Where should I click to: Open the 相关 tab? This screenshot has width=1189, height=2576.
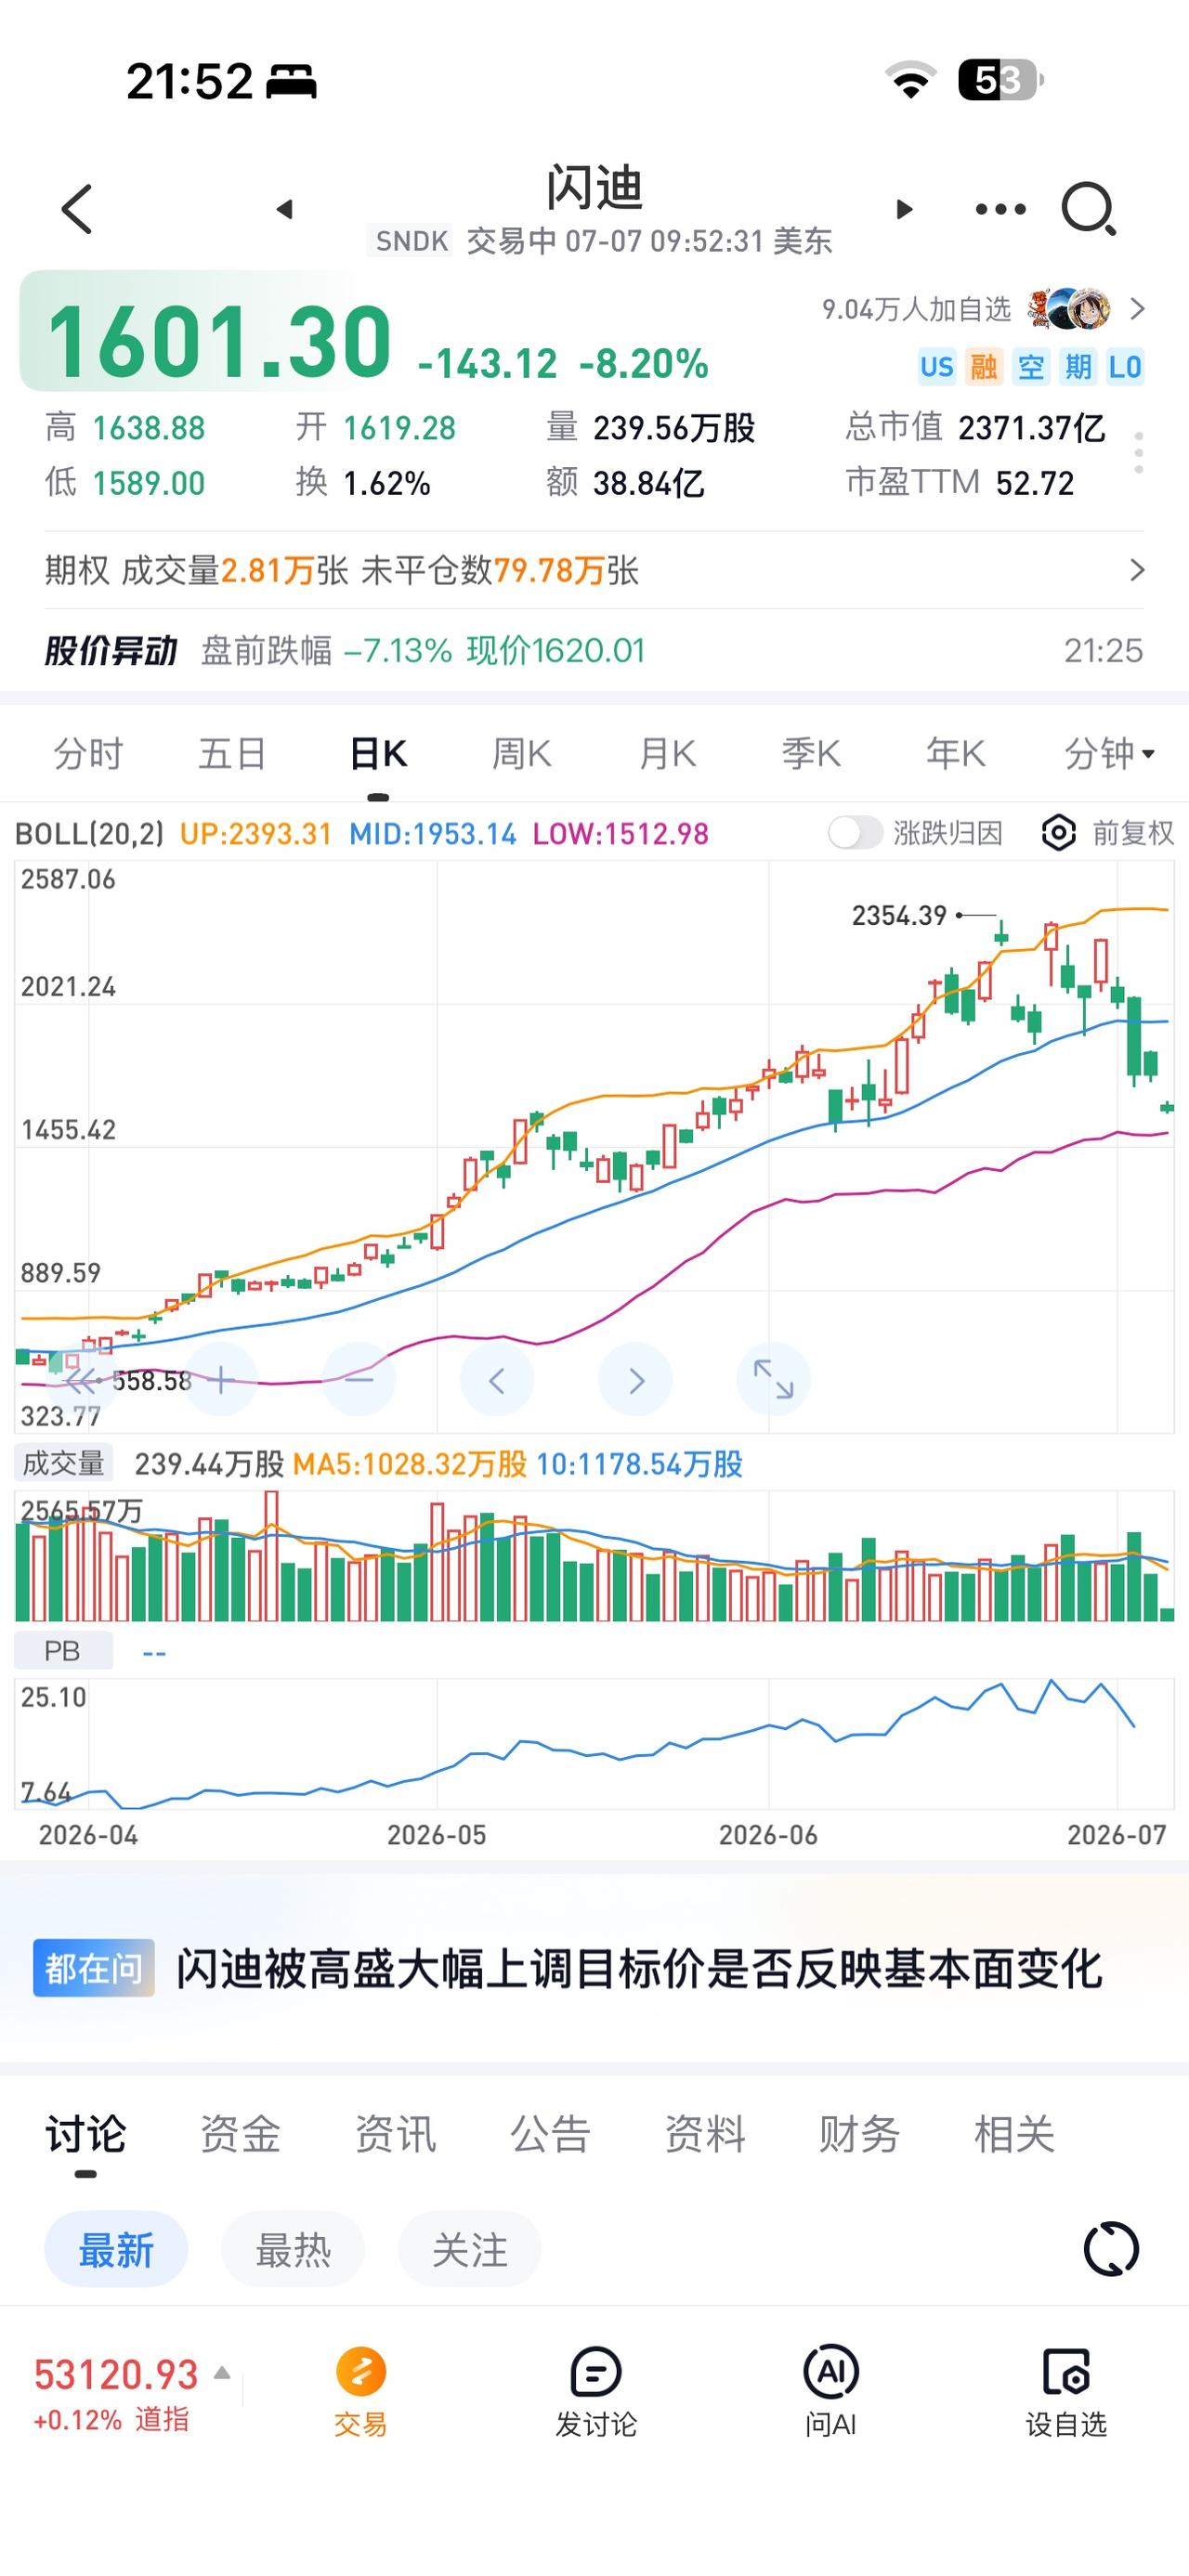click(x=1014, y=2134)
